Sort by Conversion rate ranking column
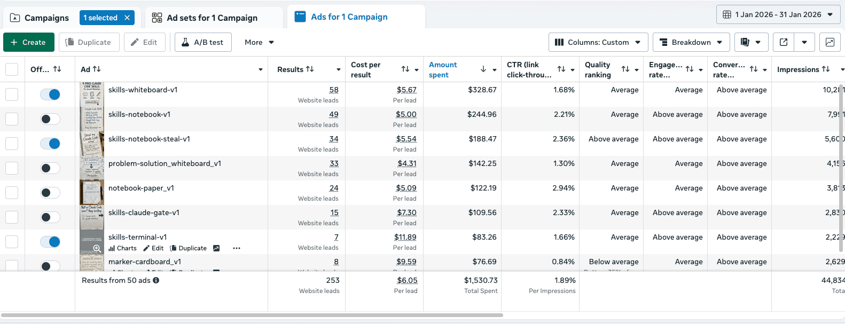The width and height of the screenshot is (845, 324). (754, 69)
